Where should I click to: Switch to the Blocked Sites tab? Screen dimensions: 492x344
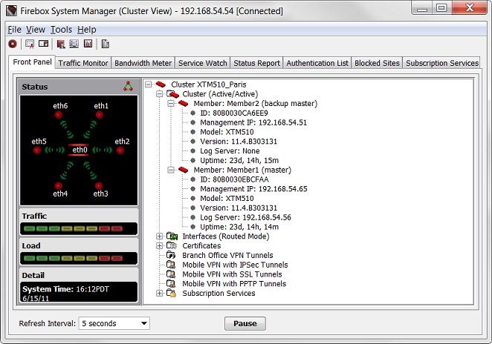point(377,63)
